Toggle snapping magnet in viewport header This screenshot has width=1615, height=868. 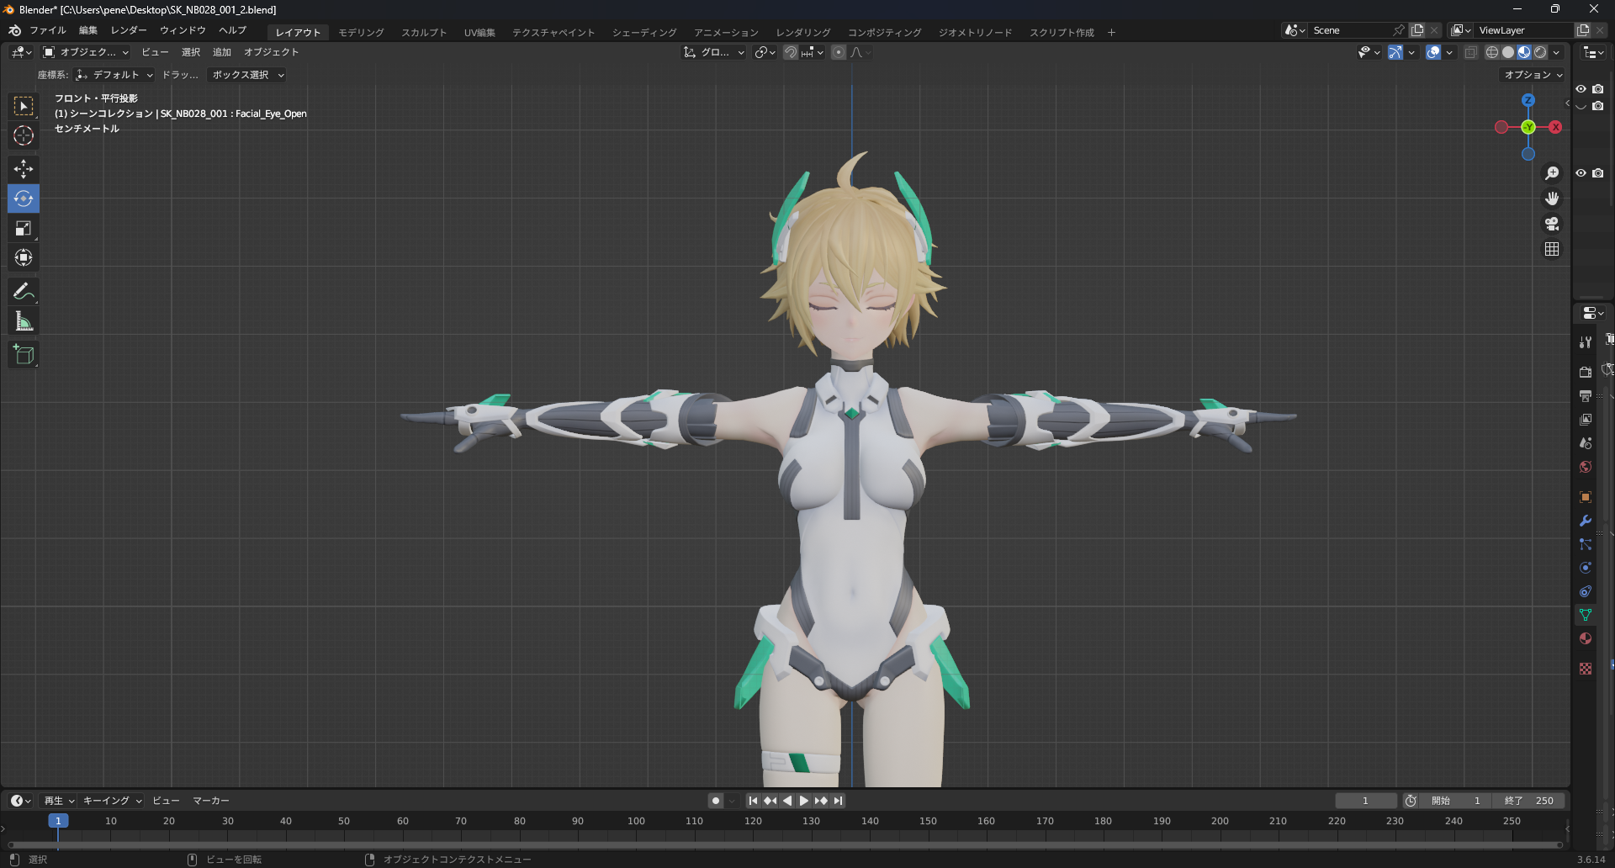[791, 52]
